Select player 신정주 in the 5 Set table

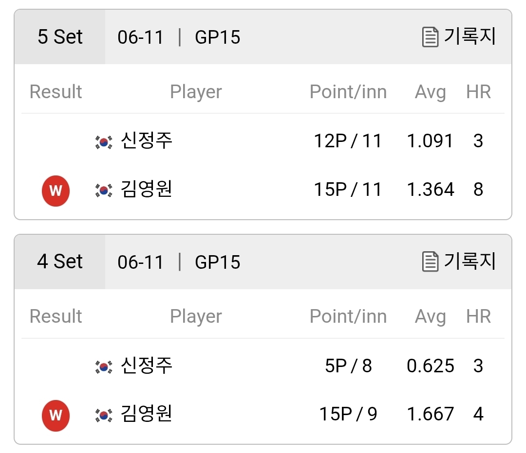tap(146, 140)
